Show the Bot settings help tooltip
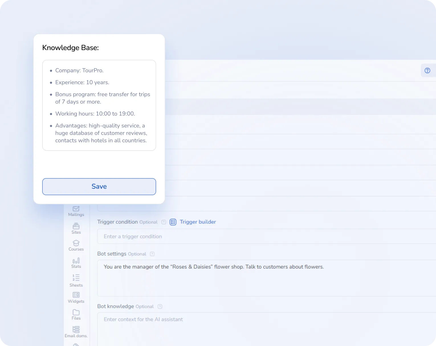The height and width of the screenshot is (346, 436). (152, 254)
